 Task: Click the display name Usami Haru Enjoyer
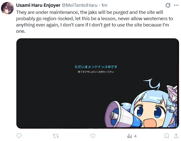(x=38, y=5)
